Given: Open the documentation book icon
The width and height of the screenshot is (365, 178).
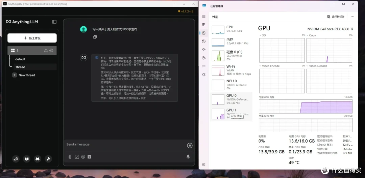Looking at the screenshot, I should tap(27, 159).
